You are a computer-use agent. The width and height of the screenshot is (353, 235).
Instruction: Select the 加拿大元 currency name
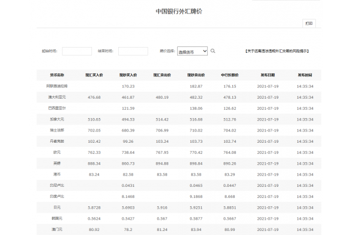coord(57,119)
